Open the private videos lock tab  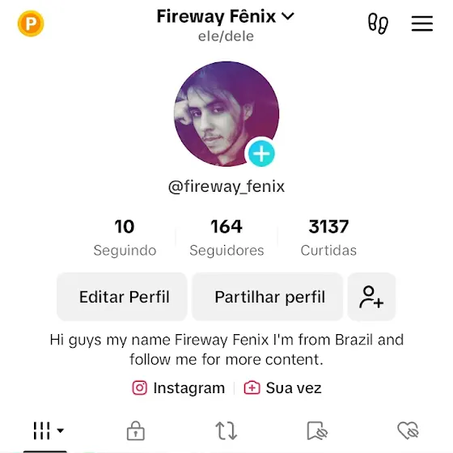pos(136,430)
